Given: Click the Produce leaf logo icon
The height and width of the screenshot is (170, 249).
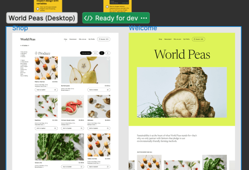Looking at the screenshot, I should [x=36, y=53].
